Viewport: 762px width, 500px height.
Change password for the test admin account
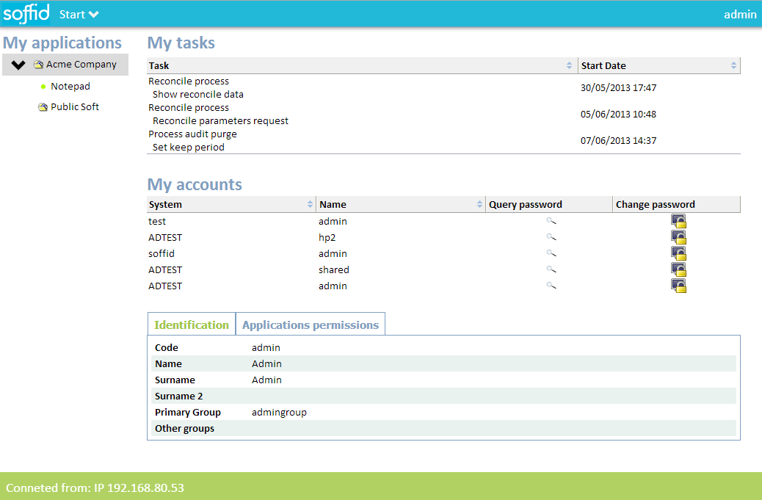pos(678,221)
